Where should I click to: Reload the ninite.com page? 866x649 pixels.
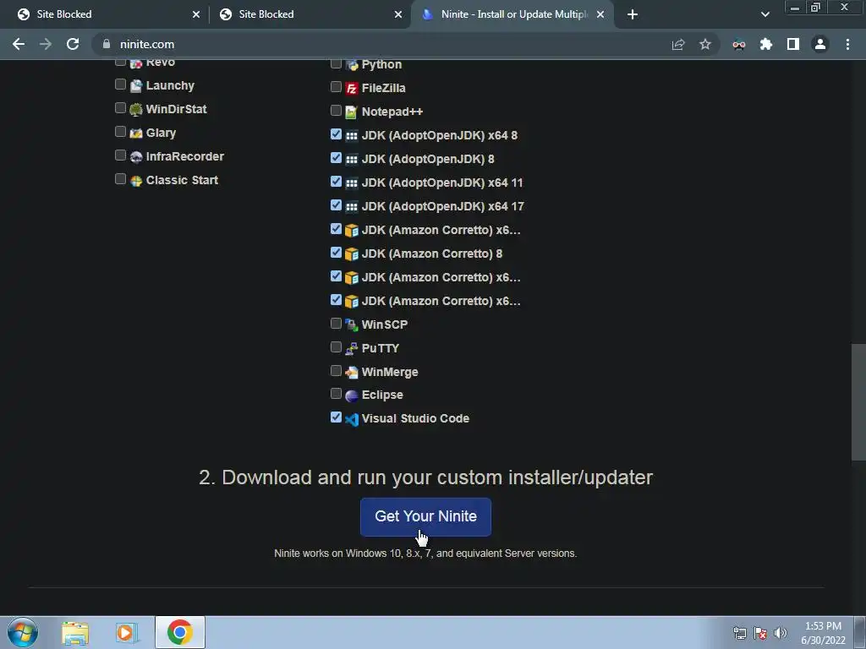73,44
